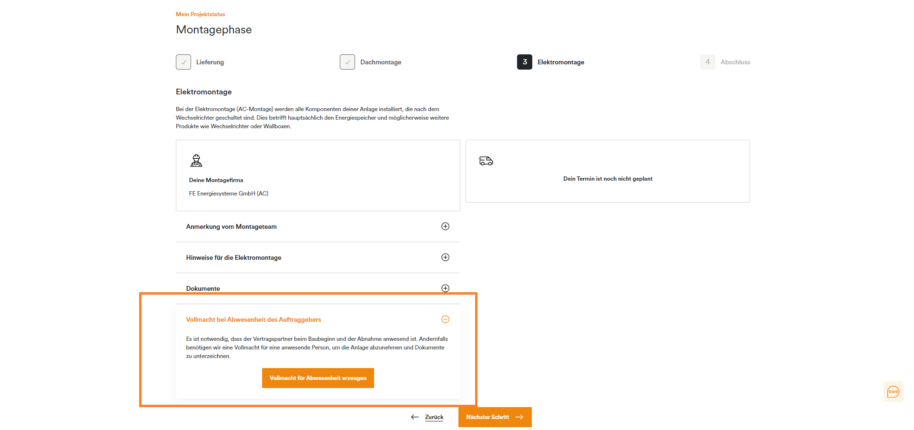Click the delivery van icon
This screenshot has height=430, width=914.
click(x=486, y=161)
